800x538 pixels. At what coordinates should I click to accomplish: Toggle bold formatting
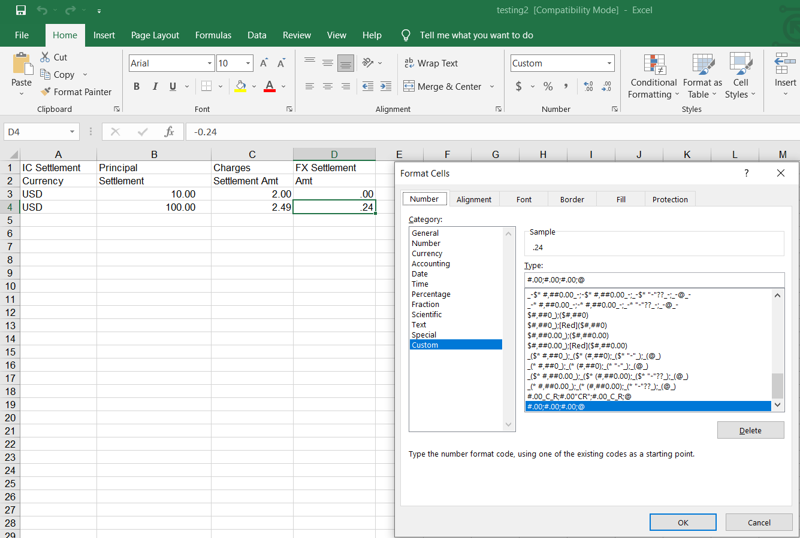(136, 86)
